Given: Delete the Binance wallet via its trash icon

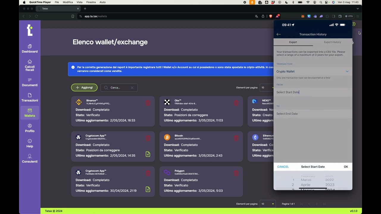Looking at the screenshot, I should coord(148,103).
